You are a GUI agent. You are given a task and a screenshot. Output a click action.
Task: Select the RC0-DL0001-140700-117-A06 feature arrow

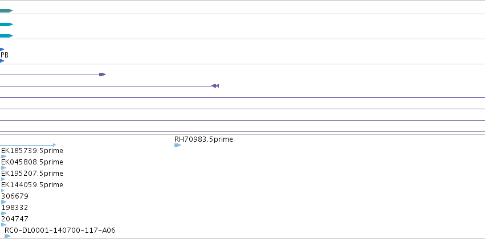pyautogui.click(x=7, y=236)
